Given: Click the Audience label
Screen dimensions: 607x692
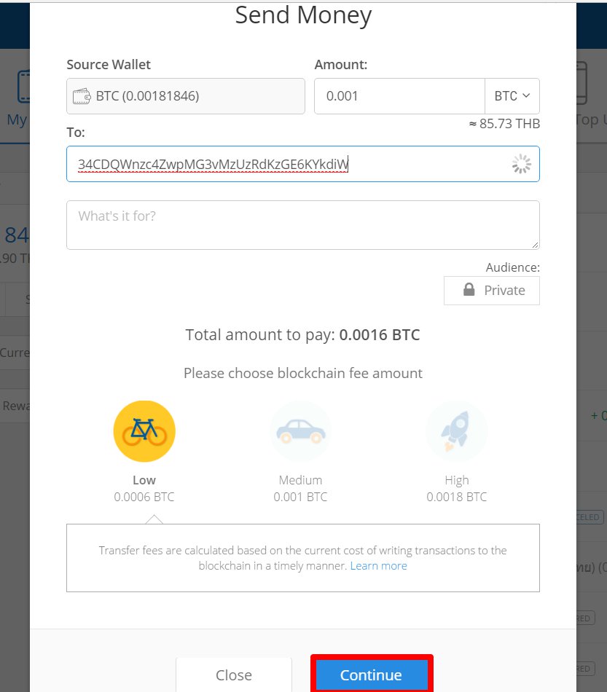Looking at the screenshot, I should (x=512, y=267).
